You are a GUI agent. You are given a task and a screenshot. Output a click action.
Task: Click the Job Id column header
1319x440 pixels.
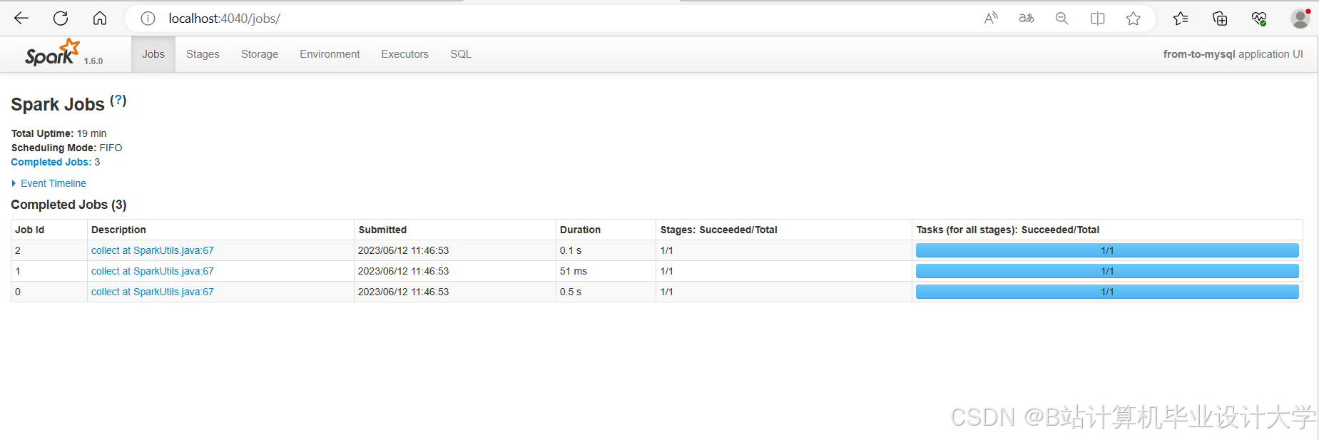pyautogui.click(x=49, y=230)
